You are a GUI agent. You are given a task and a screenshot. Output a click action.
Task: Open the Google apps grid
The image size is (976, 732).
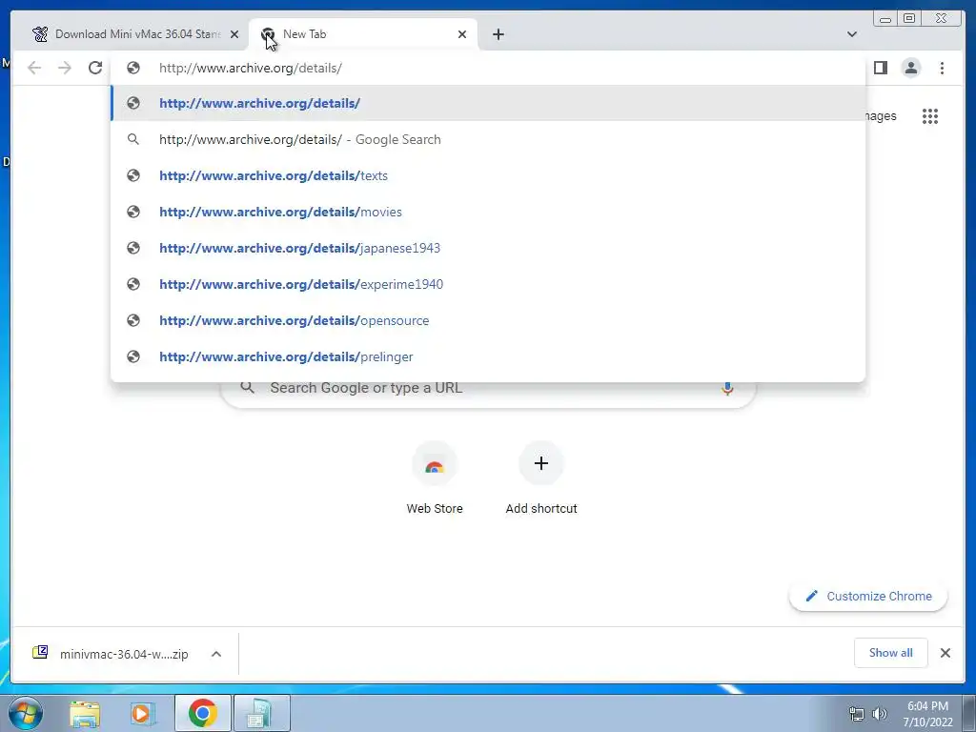tap(930, 115)
